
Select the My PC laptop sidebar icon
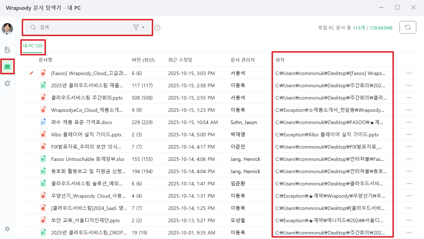[7, 66]
